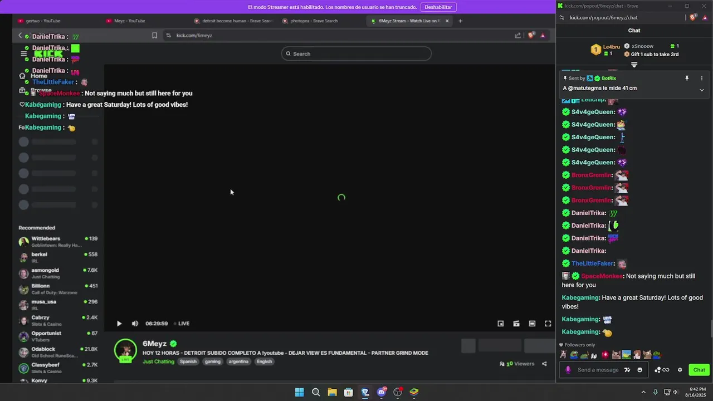Share the stream via share icon
713x401 pixels.
coord(544,364)
